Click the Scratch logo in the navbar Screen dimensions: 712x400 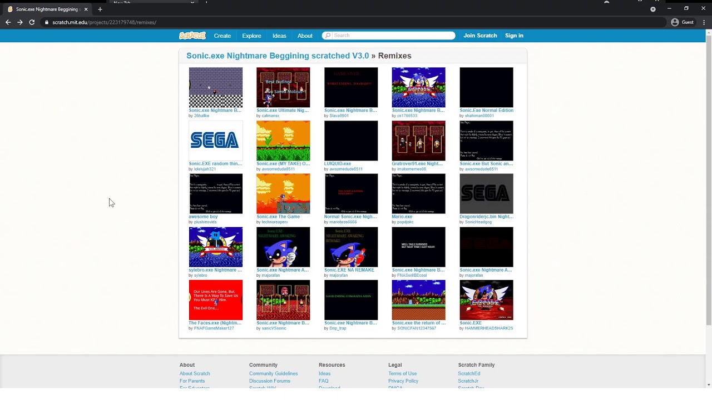click(192, 36)
